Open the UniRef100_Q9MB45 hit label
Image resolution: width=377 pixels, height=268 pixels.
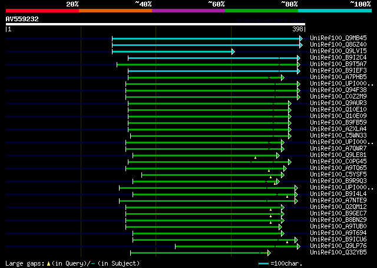pyautogui.click(x=338, y=38)
